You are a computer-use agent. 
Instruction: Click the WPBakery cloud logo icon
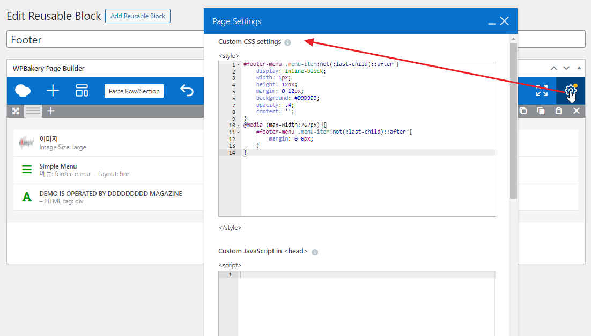point(23,91)
